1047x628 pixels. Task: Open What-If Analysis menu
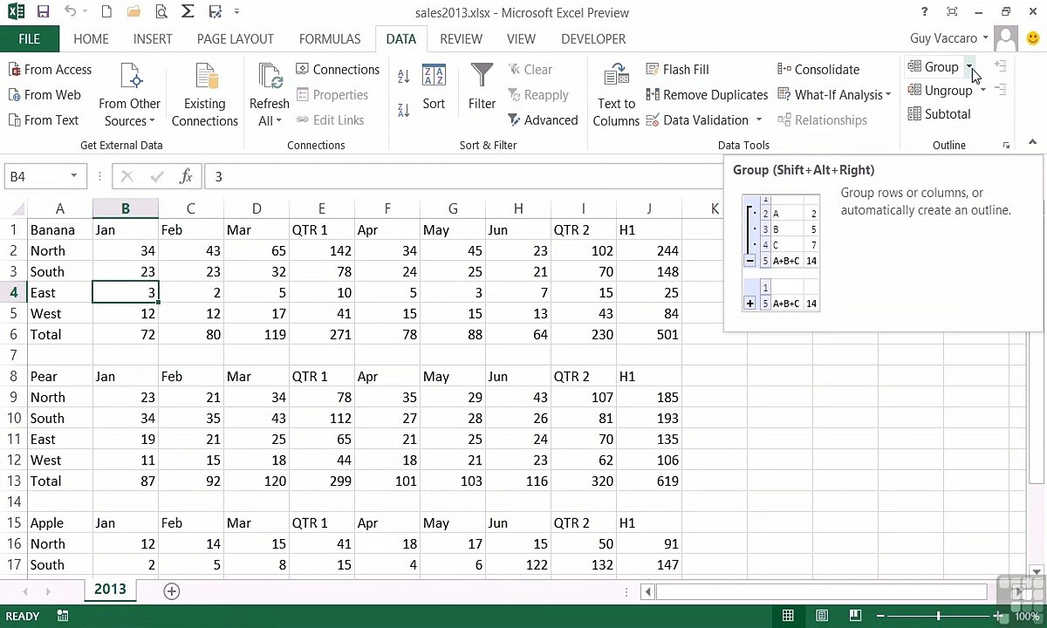pyautogui.click(x=834, y=94)
